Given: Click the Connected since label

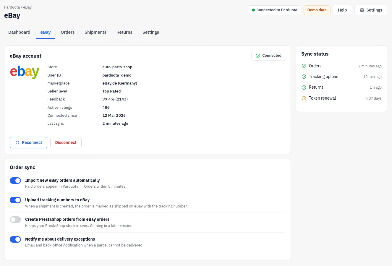Looking at the screenshot, I should (62, 116).
